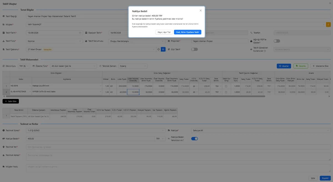The width and height of the screenshot is (333, 182).
Task: Preview template with the blue eye icon
Action: point(163,49)
